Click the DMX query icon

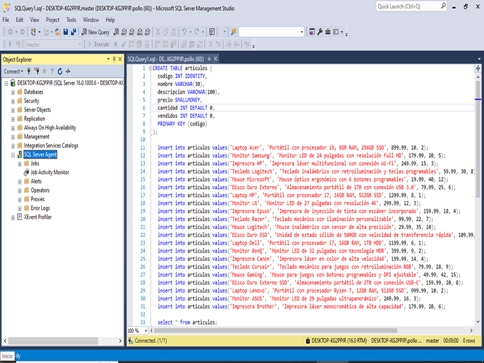(132, 32)
